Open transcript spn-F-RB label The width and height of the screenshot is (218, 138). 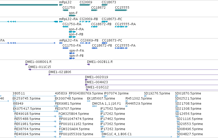76,34
